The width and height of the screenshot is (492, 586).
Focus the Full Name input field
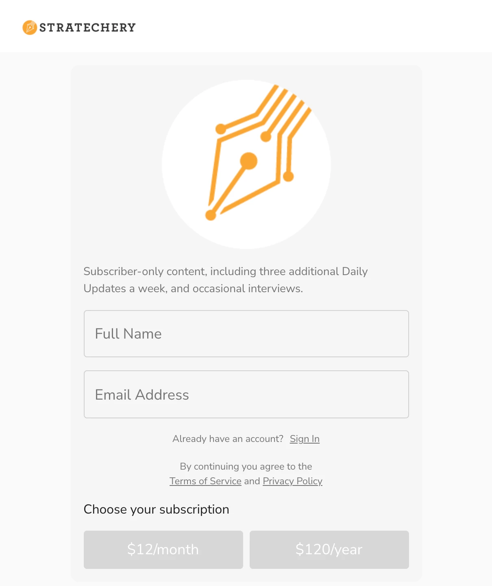click(246, 334)
